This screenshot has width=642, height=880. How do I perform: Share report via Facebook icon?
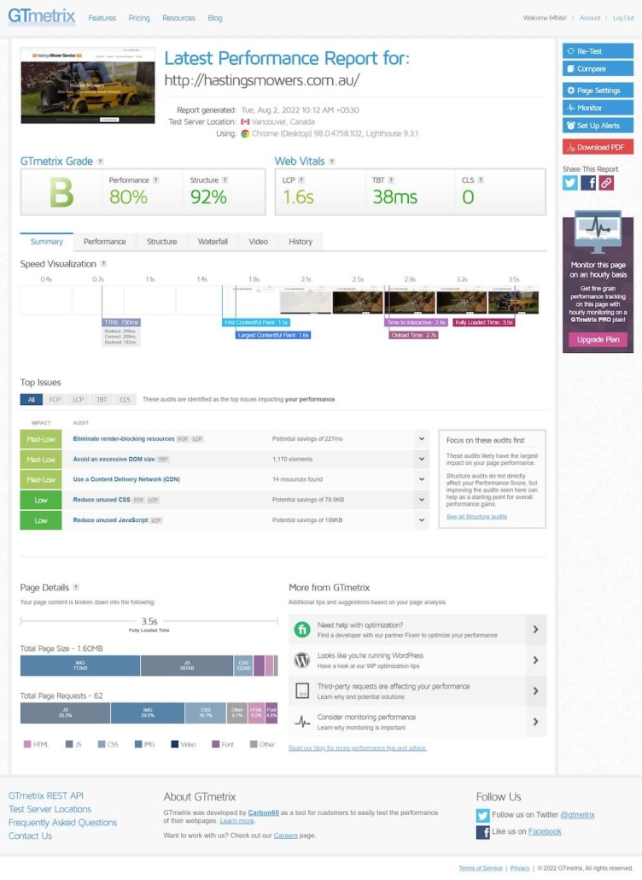pos(588,183)
